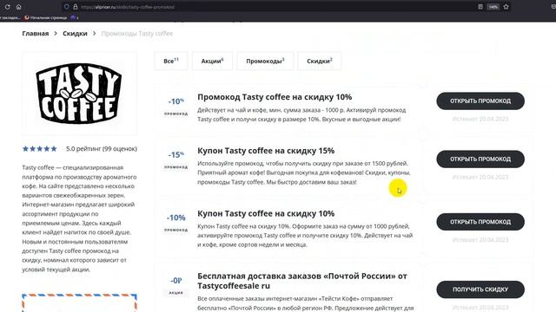
Task: Click Получить скидку button
Action: coord(480,289)
